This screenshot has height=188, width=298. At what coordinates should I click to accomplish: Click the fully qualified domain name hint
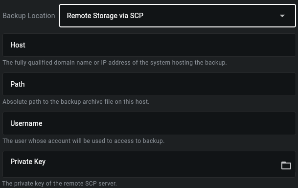[115, 63]
